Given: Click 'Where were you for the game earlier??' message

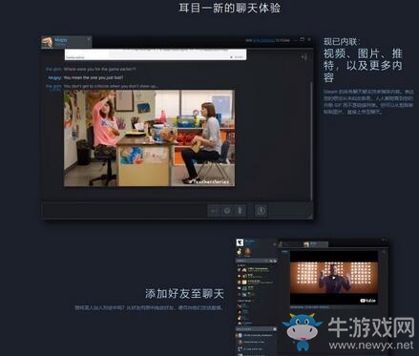Looking at the screenshot, I should click(x=99, y=69).
